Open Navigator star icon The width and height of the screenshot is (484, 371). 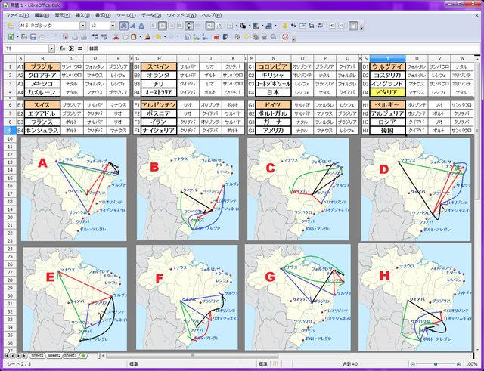point(247,37)
